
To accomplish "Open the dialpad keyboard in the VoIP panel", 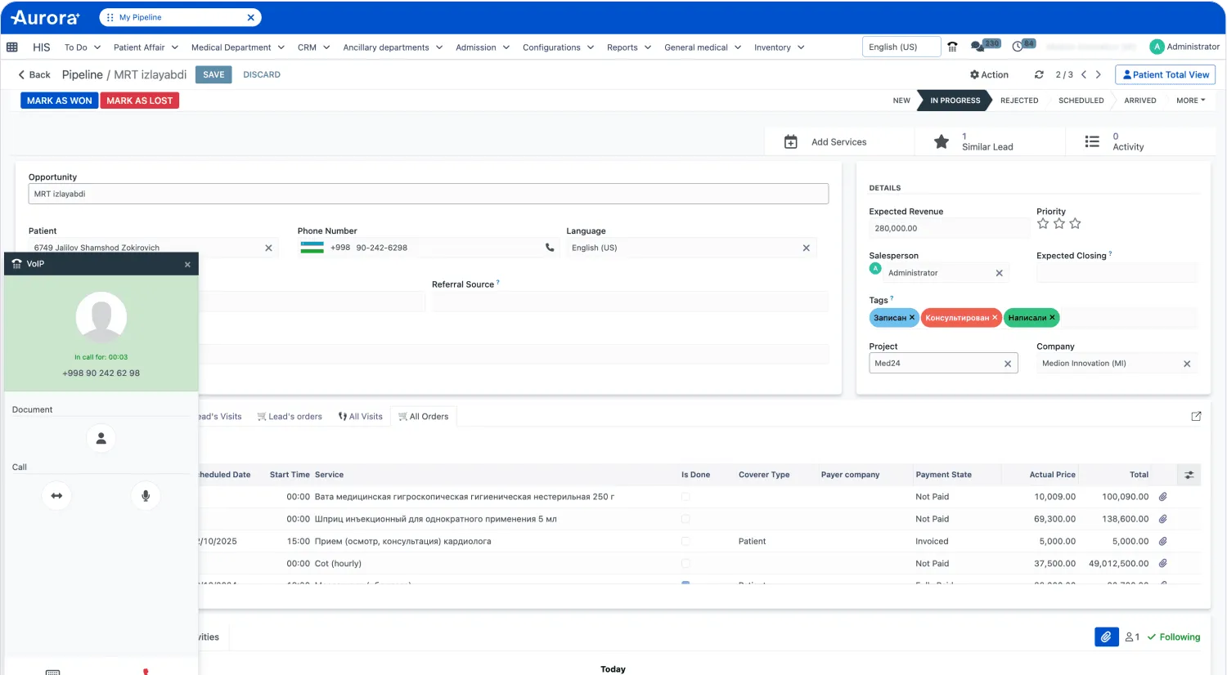I will [52, 670].
